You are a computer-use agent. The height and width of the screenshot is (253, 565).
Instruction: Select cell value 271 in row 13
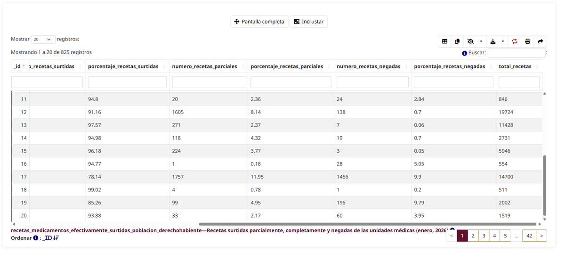pyautogui.click(x=177, y=125)
